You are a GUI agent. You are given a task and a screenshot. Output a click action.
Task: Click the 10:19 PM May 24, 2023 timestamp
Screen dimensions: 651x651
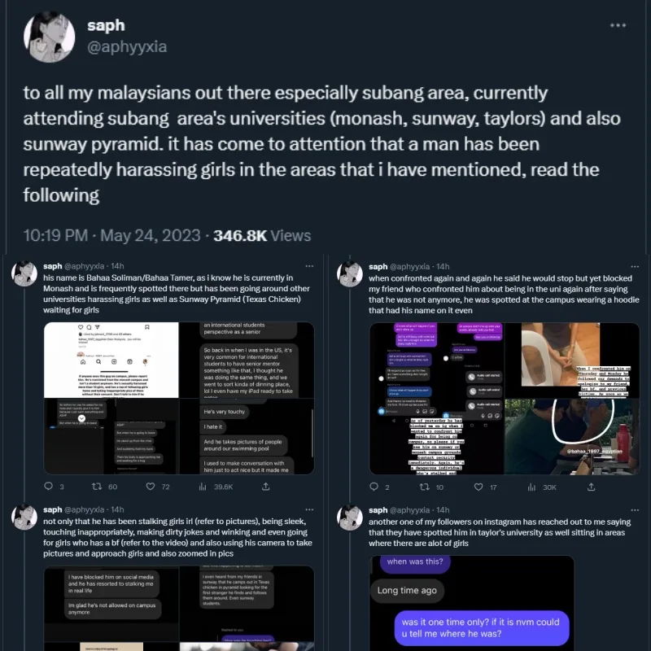pyautogui.click(x=111, y=236)
